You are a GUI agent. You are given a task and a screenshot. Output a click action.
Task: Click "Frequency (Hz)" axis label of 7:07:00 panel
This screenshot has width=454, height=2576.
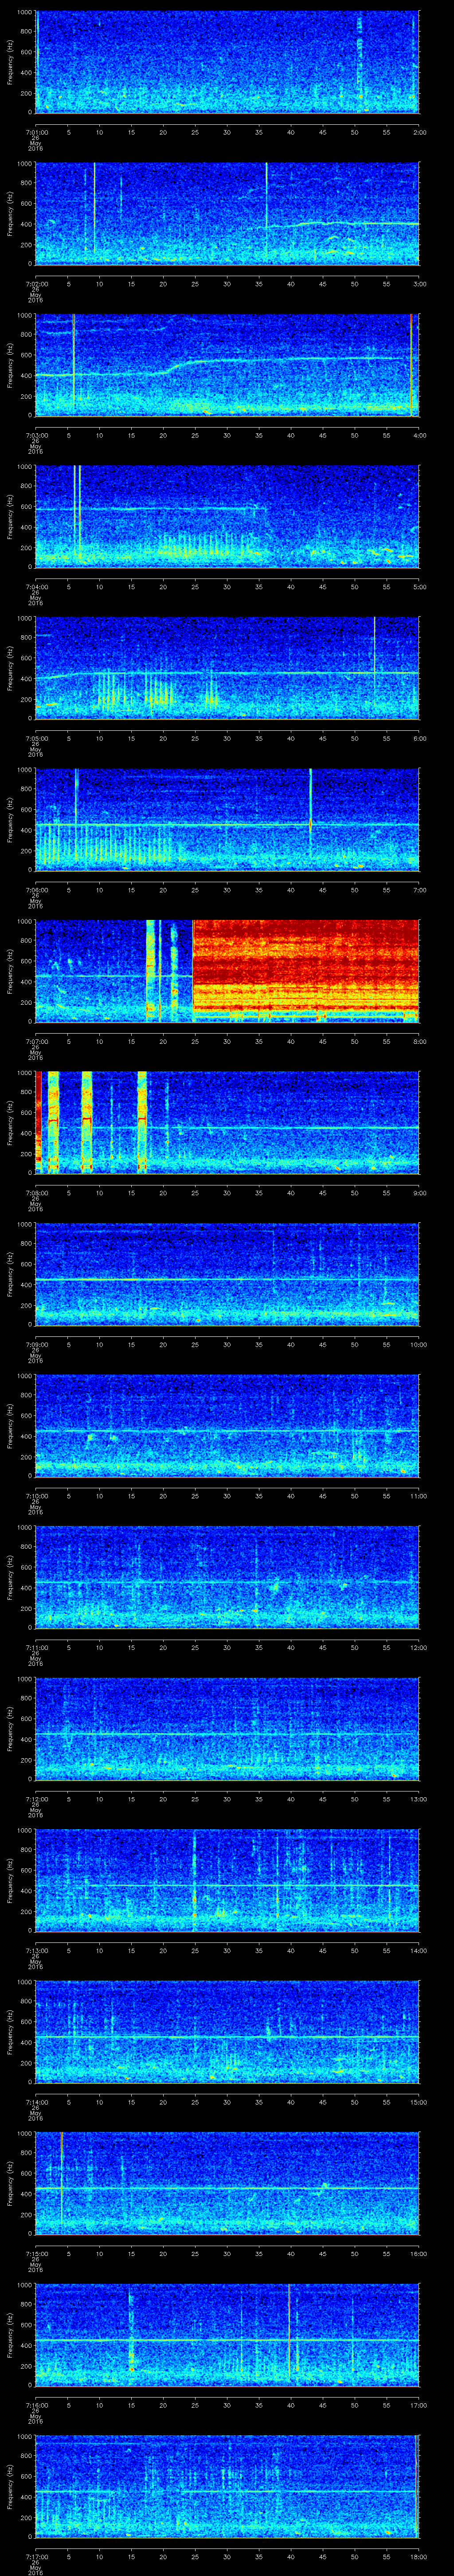coord(10,972)
